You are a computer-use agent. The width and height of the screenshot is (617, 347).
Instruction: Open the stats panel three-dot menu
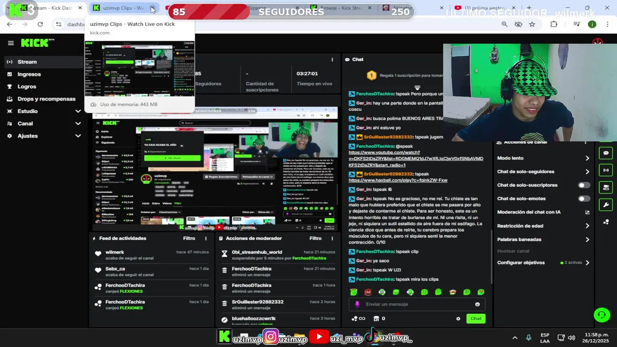332,60
